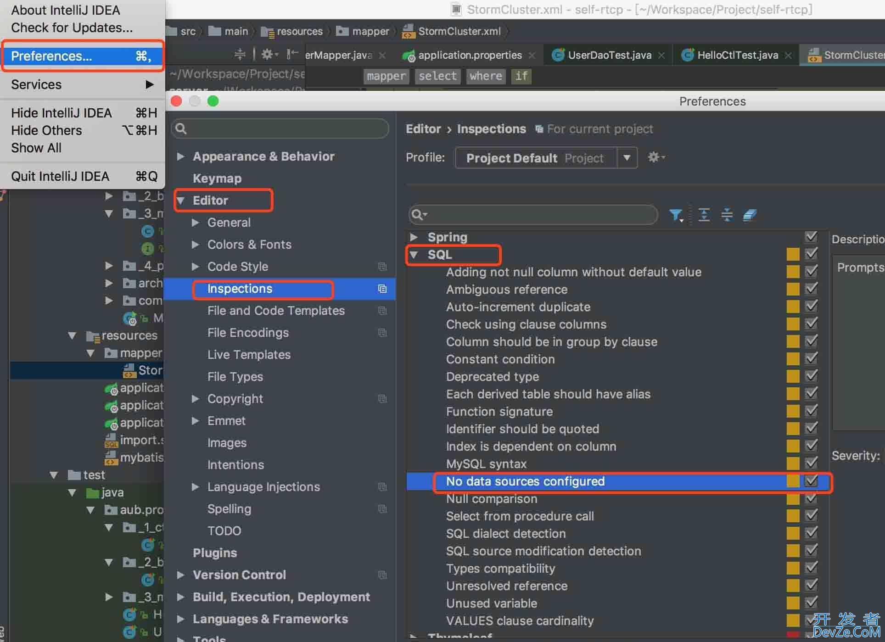
Task: Close the application.properties tab
Action: (x=532, y=56)
